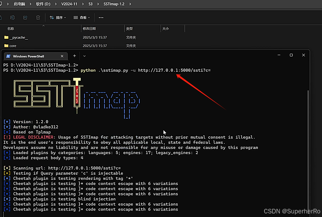Expand chevron after SSTImap-1.2 in breadcrumb
This screenshot has height=217, width=322.
(130, 4)
